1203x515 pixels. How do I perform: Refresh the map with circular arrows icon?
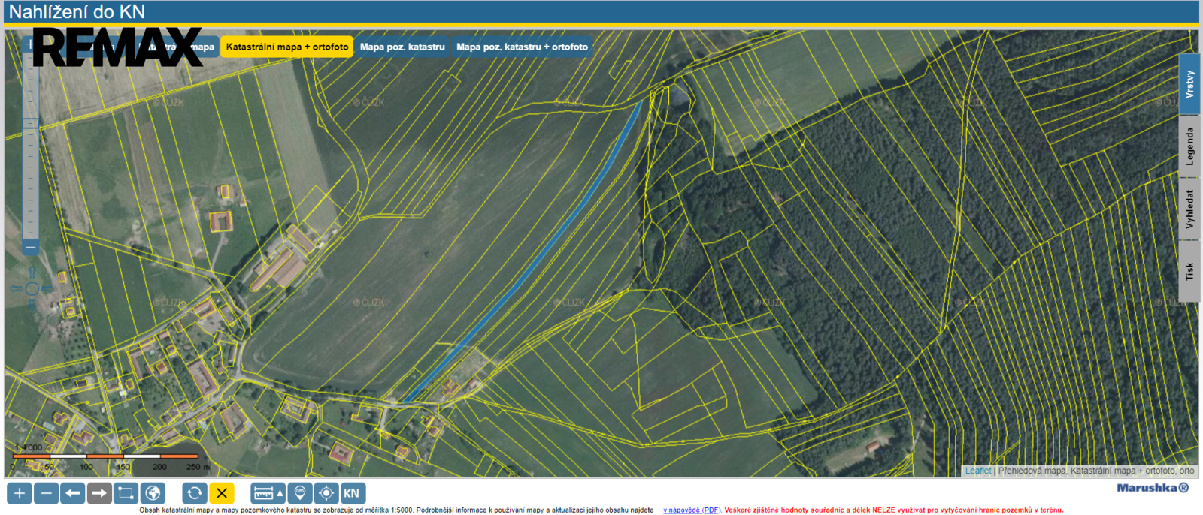(x=195, y=493)
